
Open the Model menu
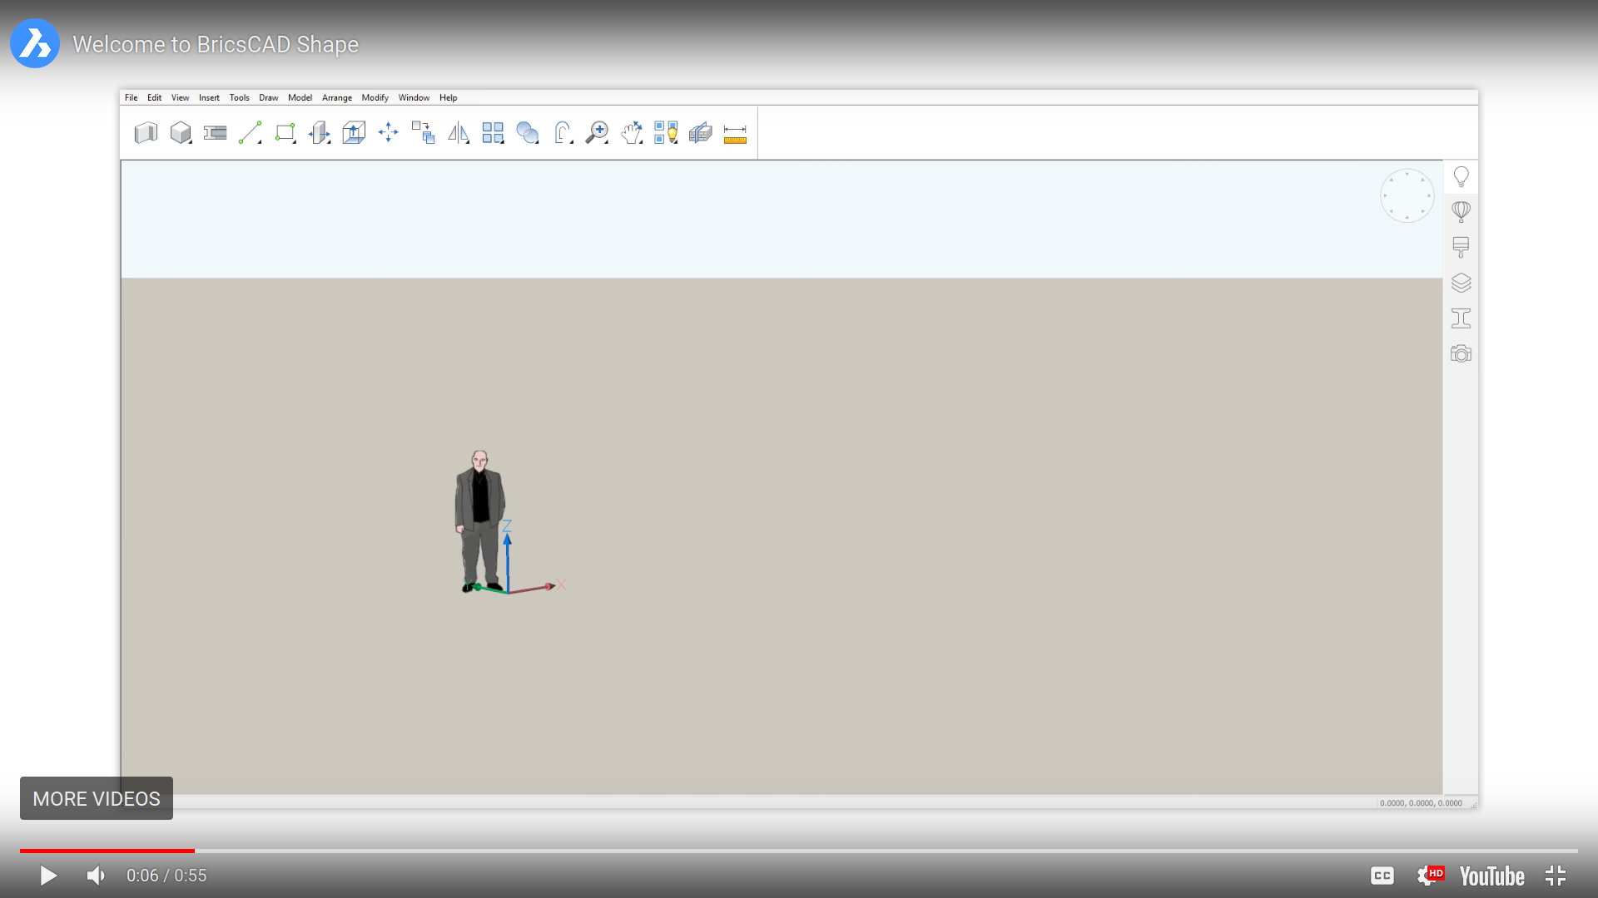point(300,98)
